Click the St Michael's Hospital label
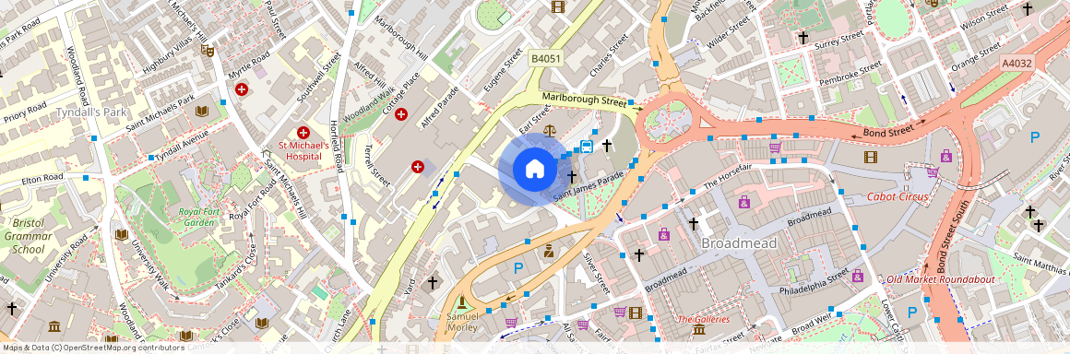Viewport: 1070px width, 354px height. coord(304,151)
